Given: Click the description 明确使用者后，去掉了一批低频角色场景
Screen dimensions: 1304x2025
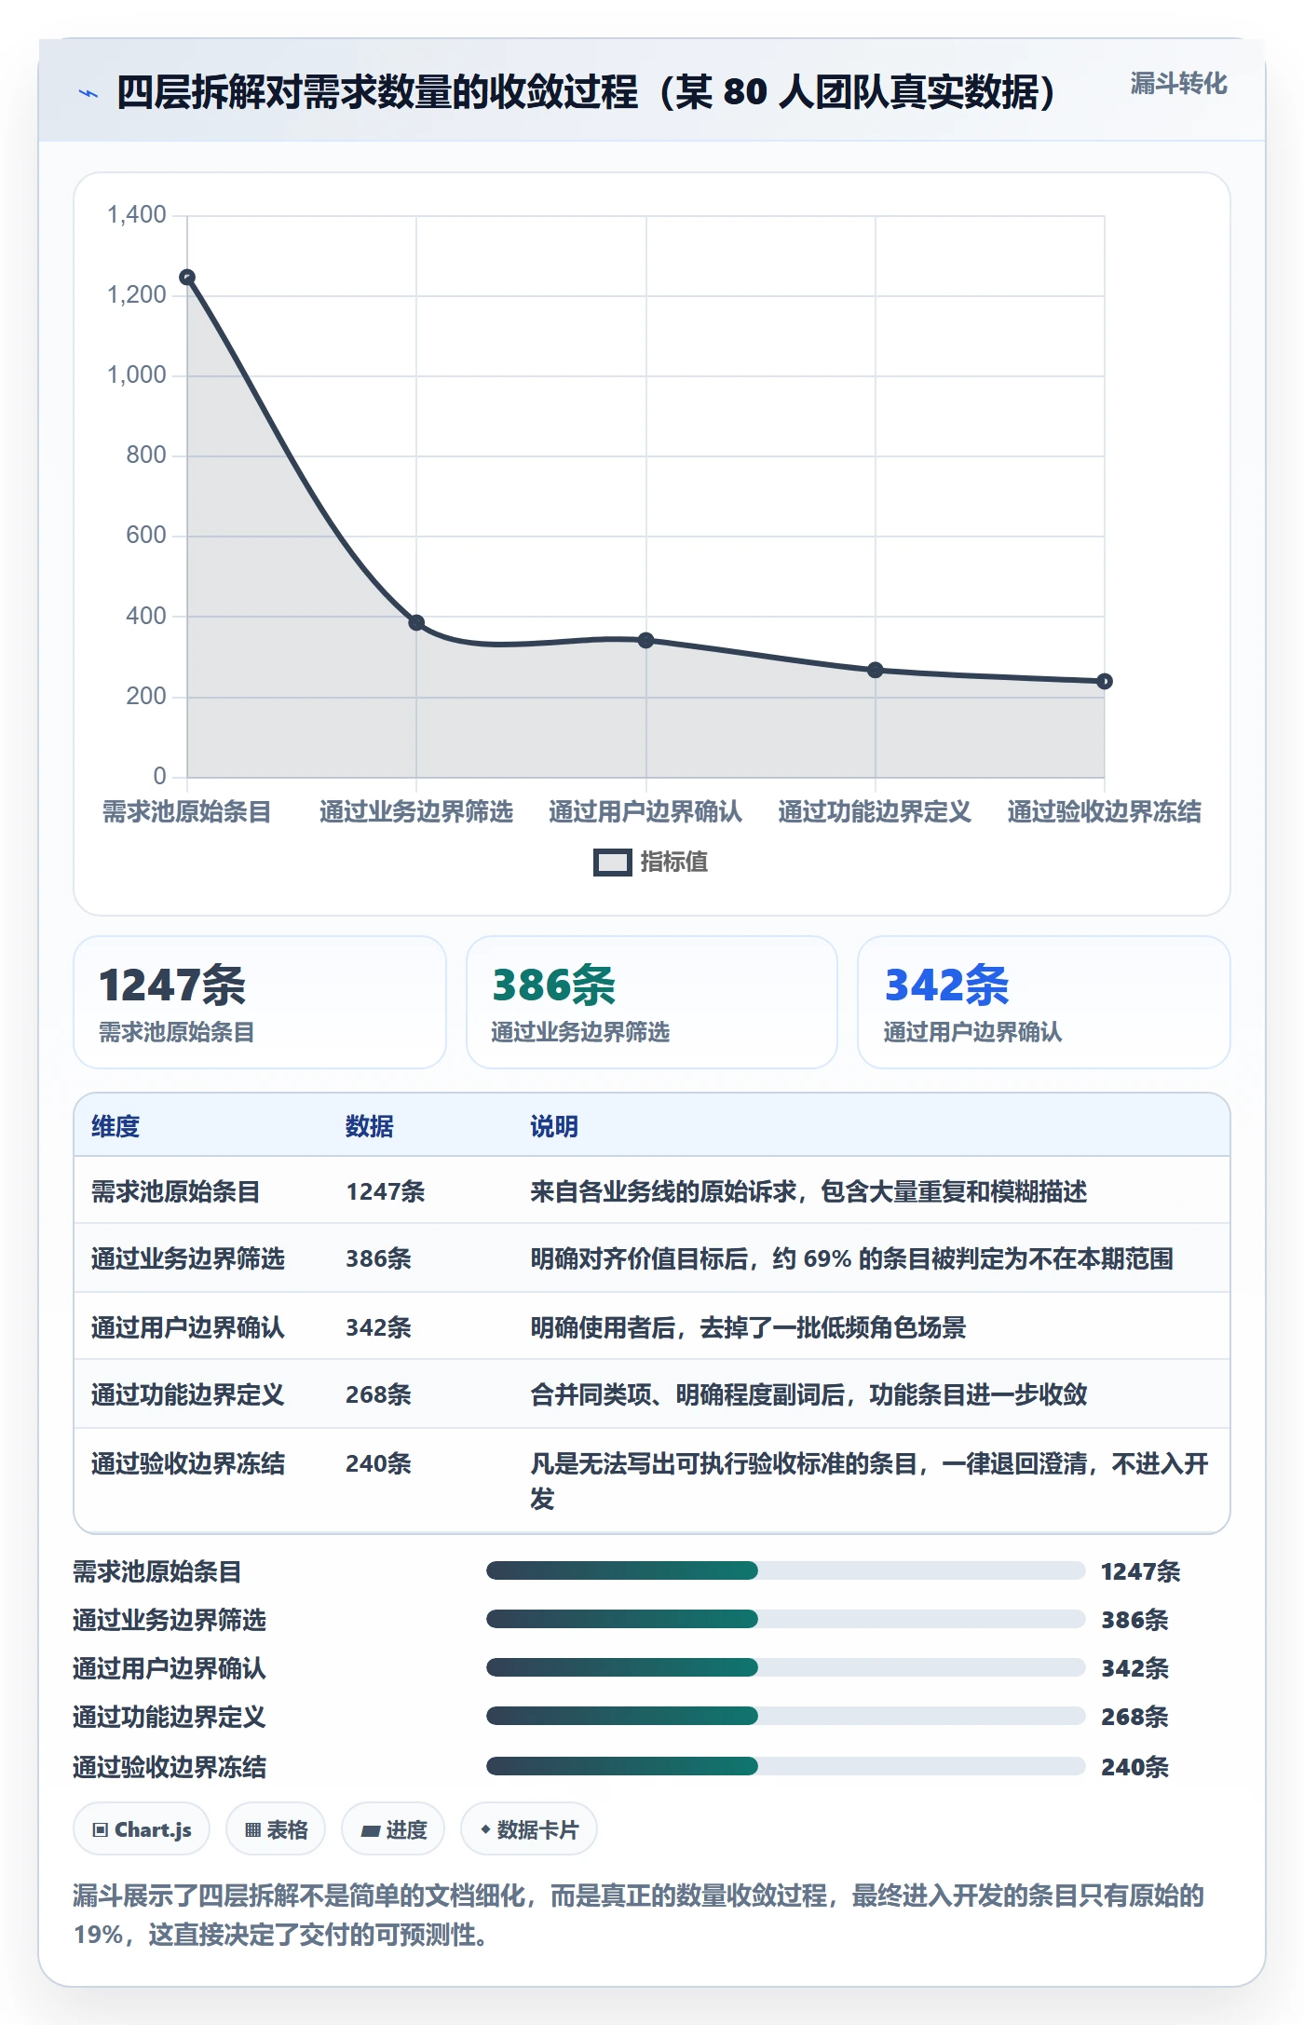Looking at the screenshot, I should 748,1327.
